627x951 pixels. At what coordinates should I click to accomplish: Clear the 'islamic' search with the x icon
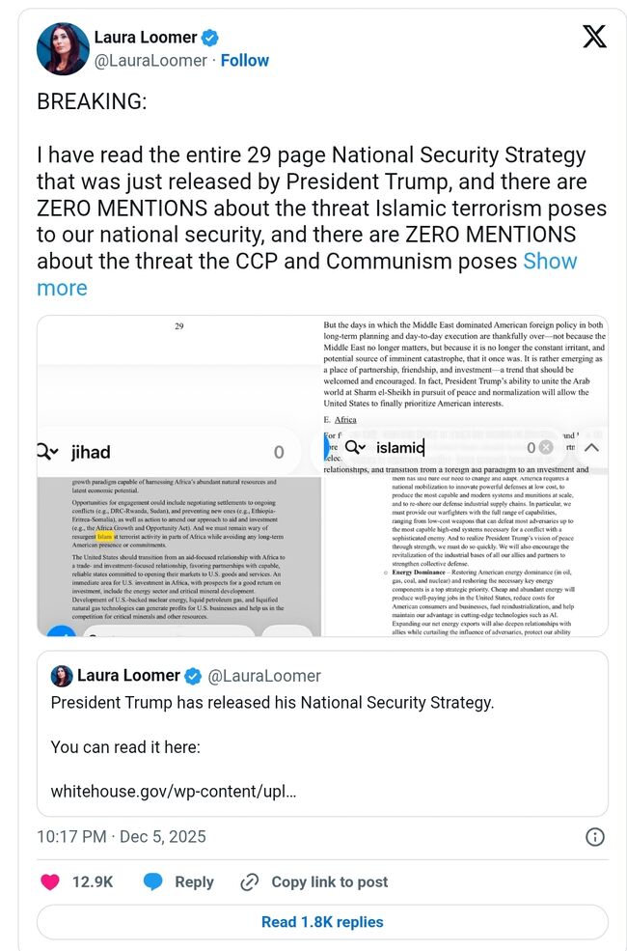(x=546, y=448)
